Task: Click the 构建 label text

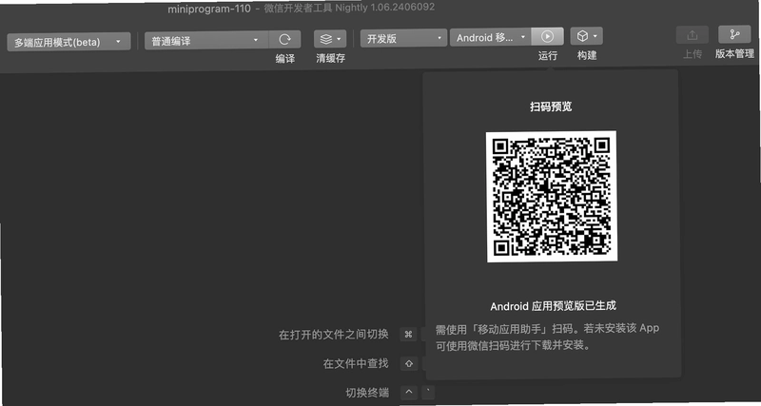Action: point(587,55)
